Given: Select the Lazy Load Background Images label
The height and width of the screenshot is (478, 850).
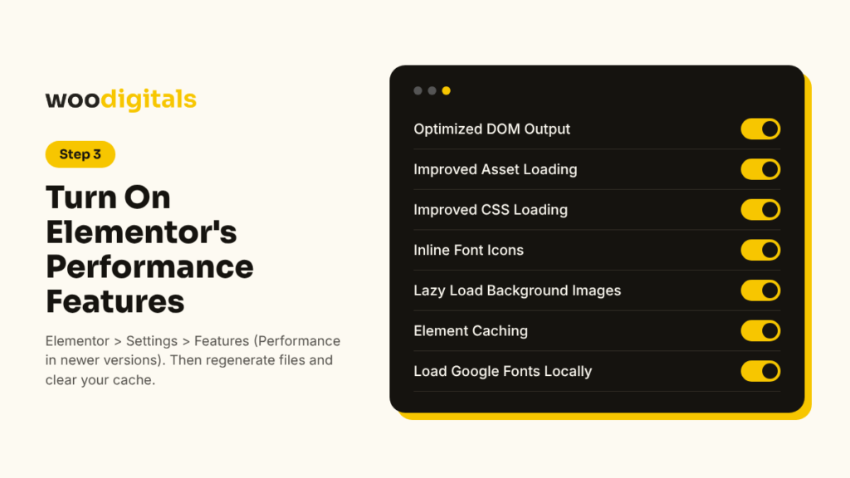Looking at the screenshot, I should pyautogui.click(x=517, y=290).
